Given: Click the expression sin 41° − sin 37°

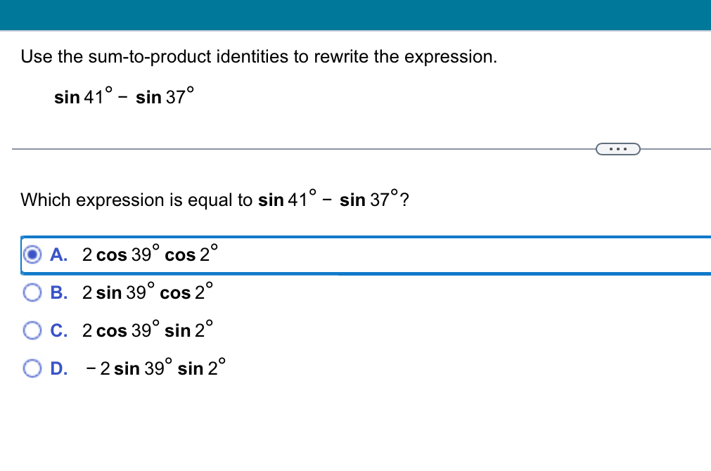Looking at the screenshot, I should (123, 96).
